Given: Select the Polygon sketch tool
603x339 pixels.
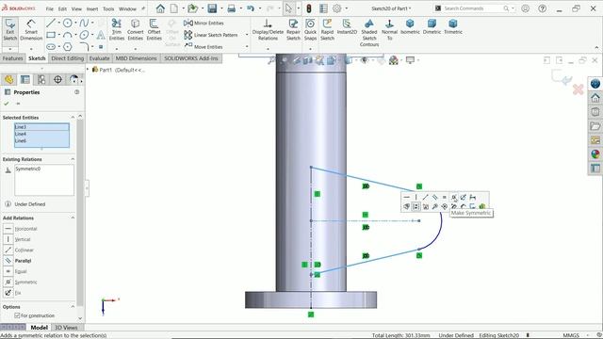Looking at the screenshot, I should click(67, 47).
